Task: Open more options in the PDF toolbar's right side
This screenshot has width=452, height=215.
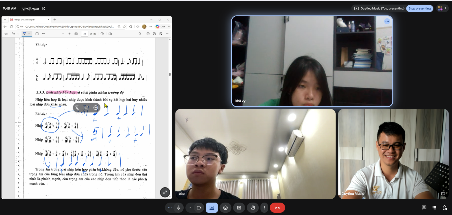Action: click(167, 34)
